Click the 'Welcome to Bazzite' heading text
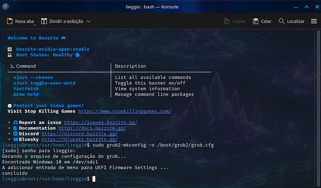Image resolution: width=321 pixels, height=188 pixels. coord(33,38)
